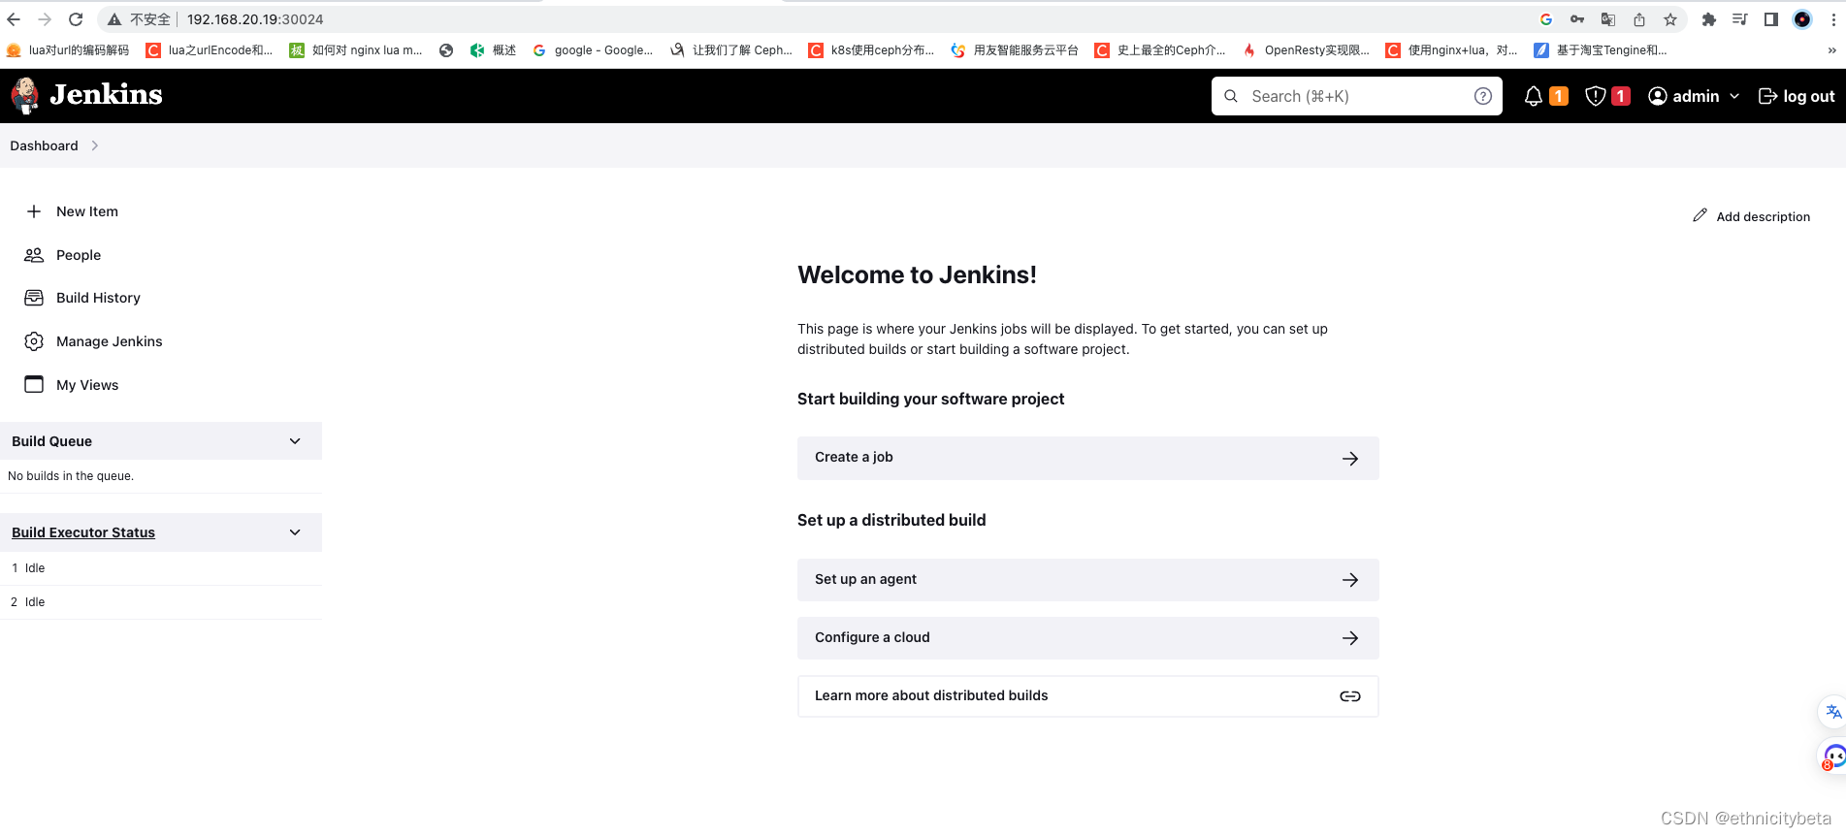Open k8s使用ceph bookmark
1846x837 pixels.
coord(871,50)
